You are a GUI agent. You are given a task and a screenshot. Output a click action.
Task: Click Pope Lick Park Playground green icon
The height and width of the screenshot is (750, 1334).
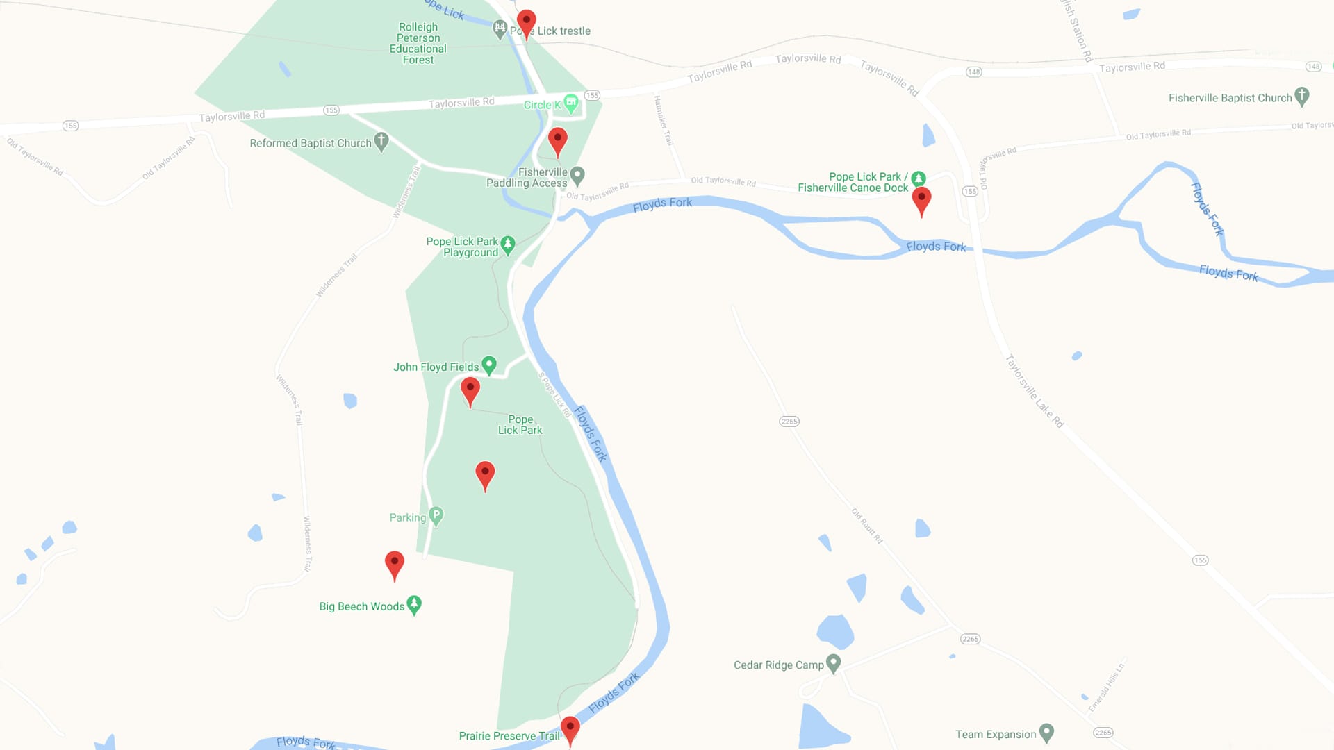coord(508,245)
